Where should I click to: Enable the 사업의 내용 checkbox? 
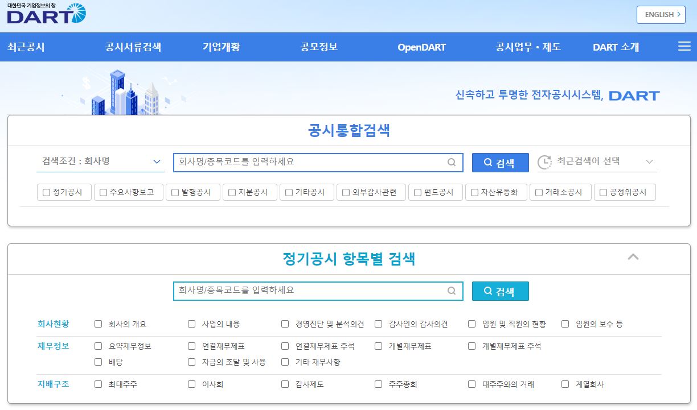click(x=191, y=324)
